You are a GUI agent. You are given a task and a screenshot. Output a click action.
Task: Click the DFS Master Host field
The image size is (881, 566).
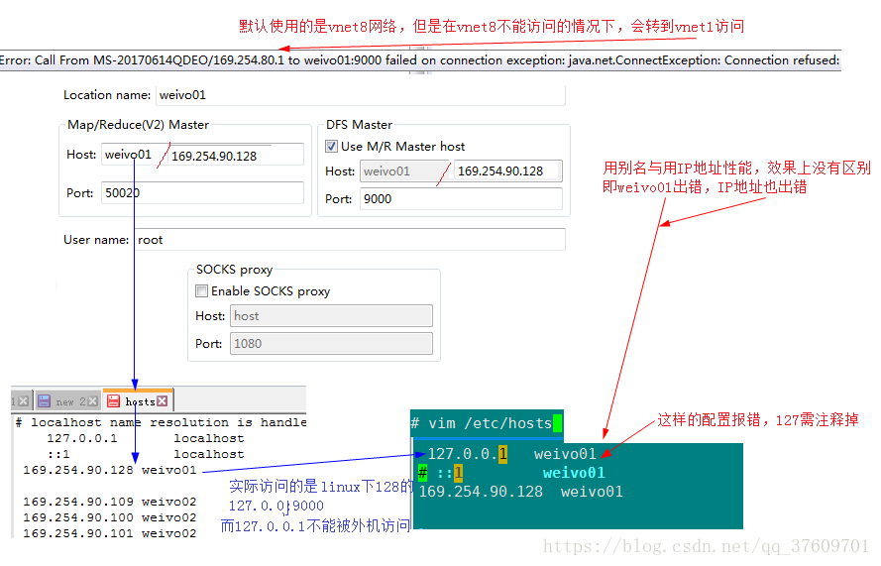461,170
